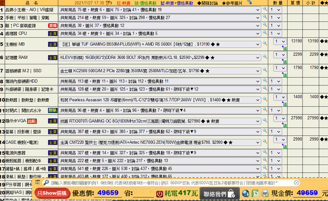Click magnifier icon for 顯示卡VGA row
Viewport: 328px width, 201px height.
(x=265, y=120)
